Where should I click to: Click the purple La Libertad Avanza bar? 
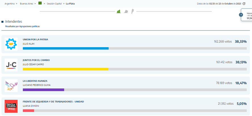point(43,90)
